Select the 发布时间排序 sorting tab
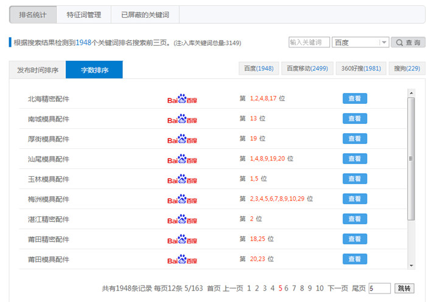The height and width of the screenshot is (302, 426). (38, 70)
